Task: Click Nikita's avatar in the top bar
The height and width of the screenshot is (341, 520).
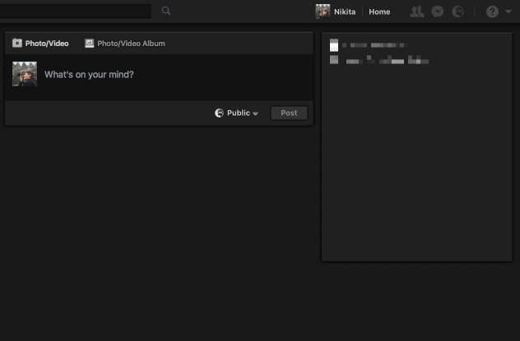Action: (323, 12)
